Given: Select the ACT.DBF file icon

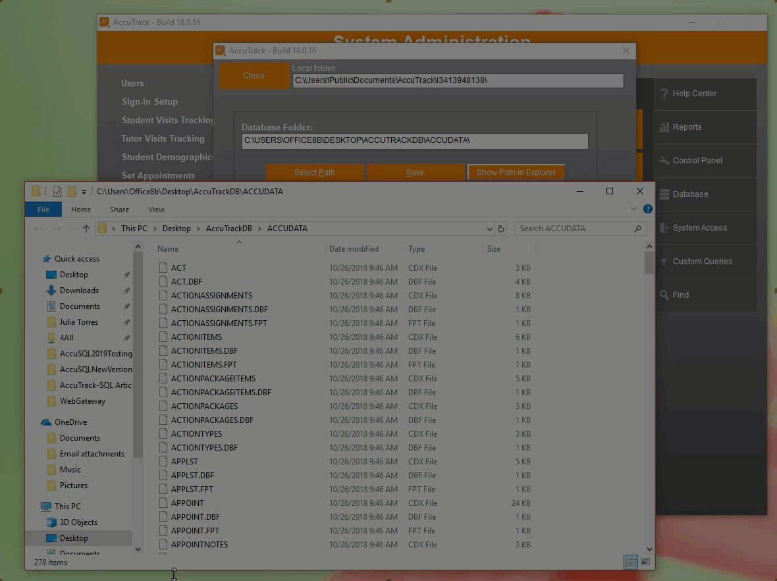Looking at the screenshot, I should click(x=163, y=281).
